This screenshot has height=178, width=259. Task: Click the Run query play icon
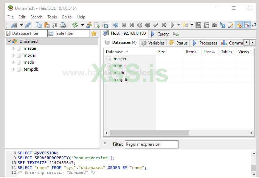(x=172, y=25)
